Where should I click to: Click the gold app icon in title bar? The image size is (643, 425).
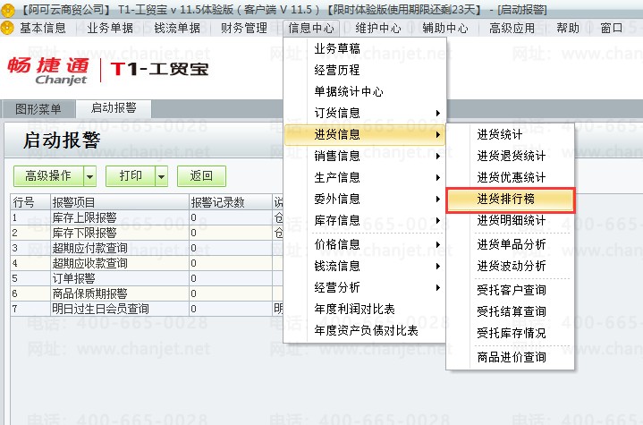[7, 9]
